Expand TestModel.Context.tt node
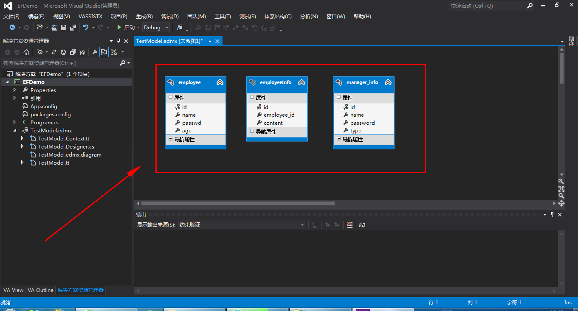The width and height of the screenshot is (578, 311). (x=23, y=138)
